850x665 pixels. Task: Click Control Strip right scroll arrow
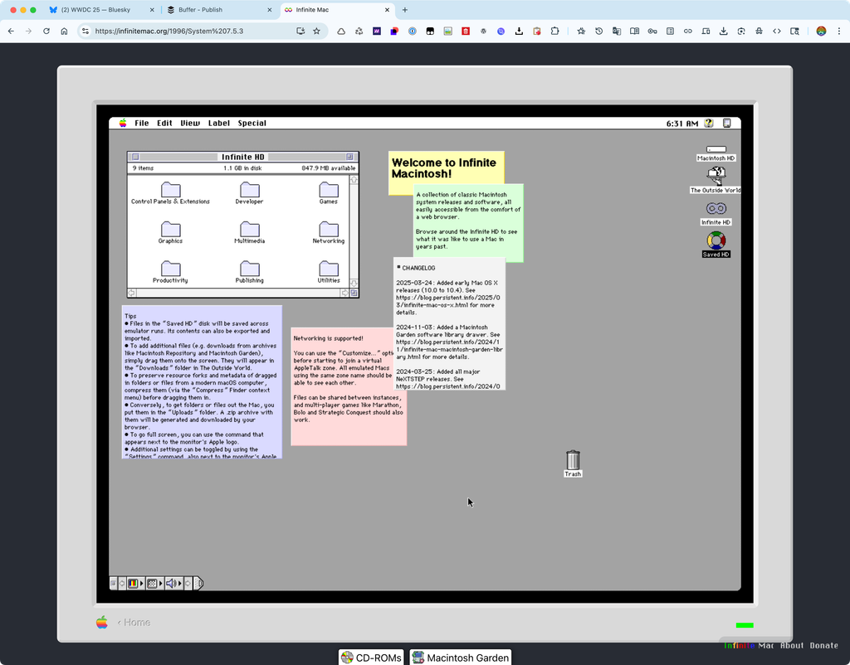188,583
